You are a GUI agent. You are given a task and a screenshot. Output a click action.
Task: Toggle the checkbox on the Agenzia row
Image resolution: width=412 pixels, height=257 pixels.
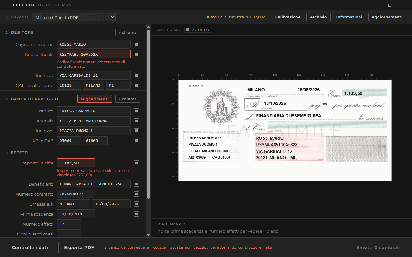click(136, 121)
